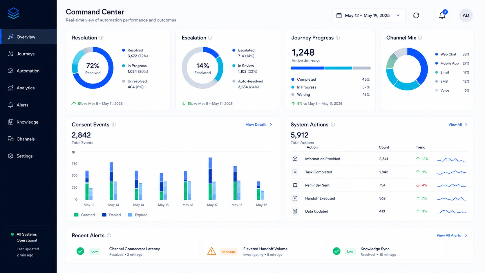
Task: Click the Handoff Executed row icon
Action: [x=295, y=198]
